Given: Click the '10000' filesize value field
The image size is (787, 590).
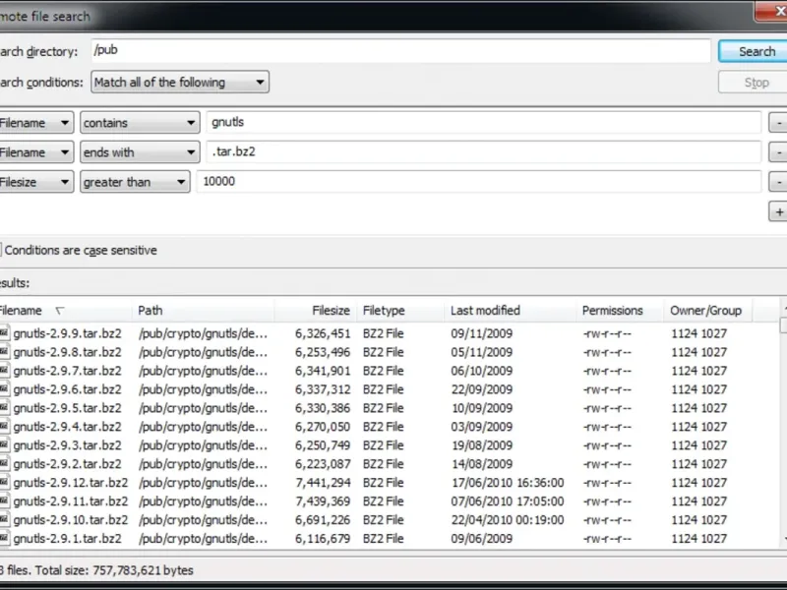Looking at the screenshot, I should pyautogui.click(x=479, y=182).
